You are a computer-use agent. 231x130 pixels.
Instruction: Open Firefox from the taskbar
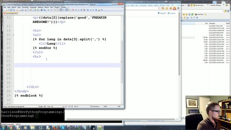pos(55,127)
